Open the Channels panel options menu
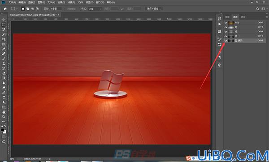The image size is (269, 162). (267, 17)
